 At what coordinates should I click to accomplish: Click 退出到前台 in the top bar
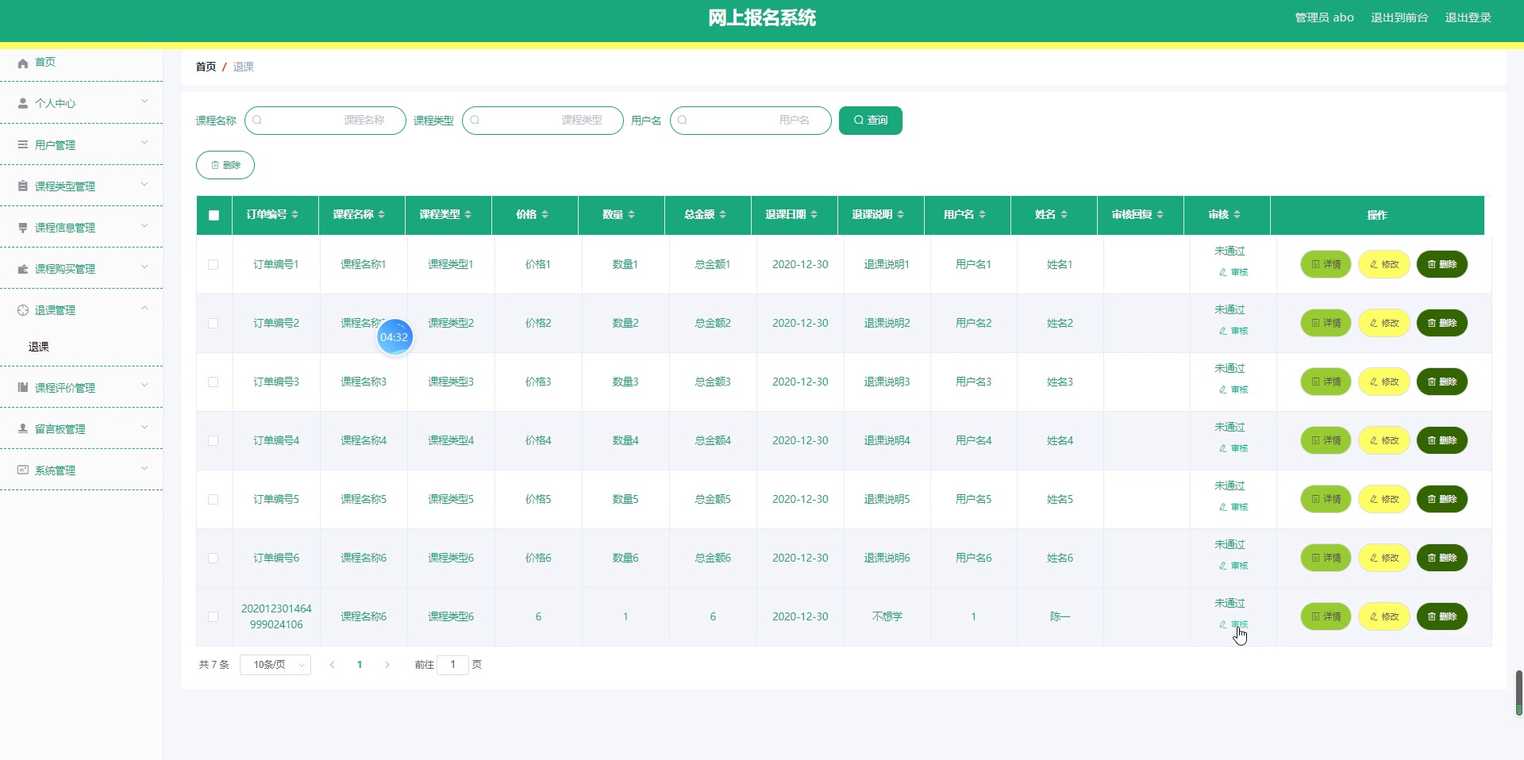coord(1399,17)
